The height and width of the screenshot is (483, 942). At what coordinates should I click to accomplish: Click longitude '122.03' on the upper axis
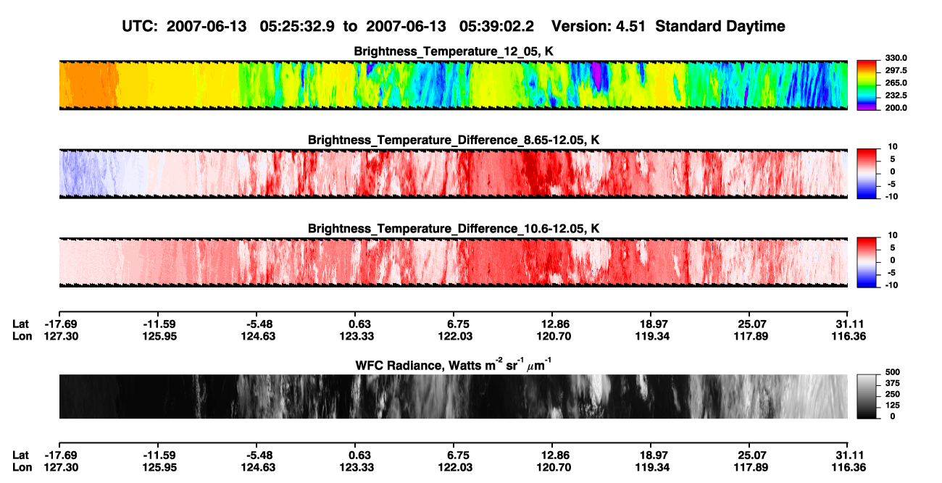454,336
